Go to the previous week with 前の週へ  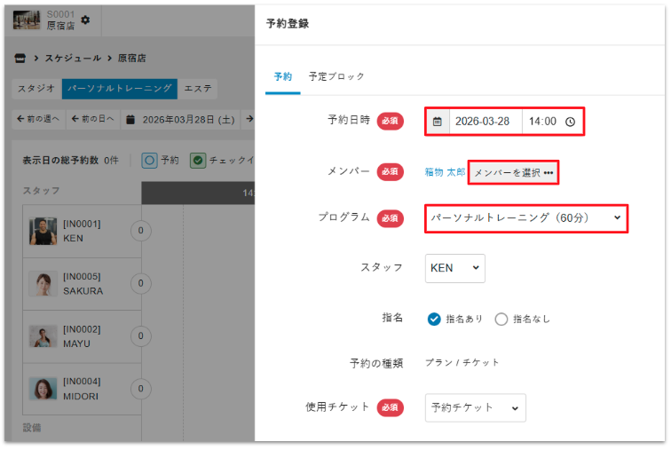[37, 118]
